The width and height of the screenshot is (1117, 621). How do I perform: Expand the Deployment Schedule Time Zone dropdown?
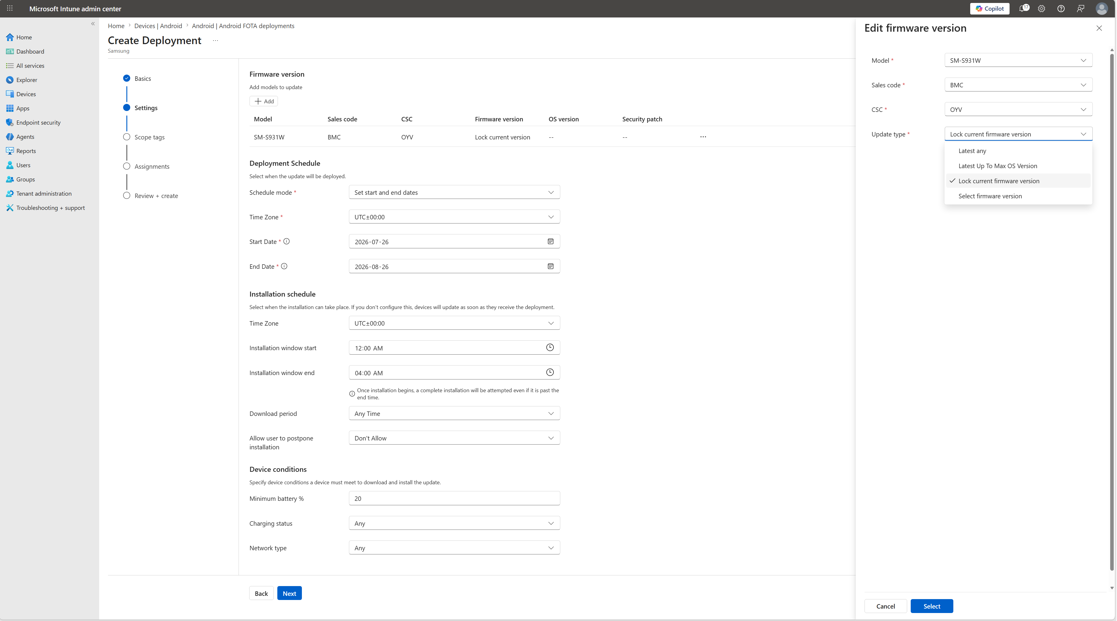(454, 217)
